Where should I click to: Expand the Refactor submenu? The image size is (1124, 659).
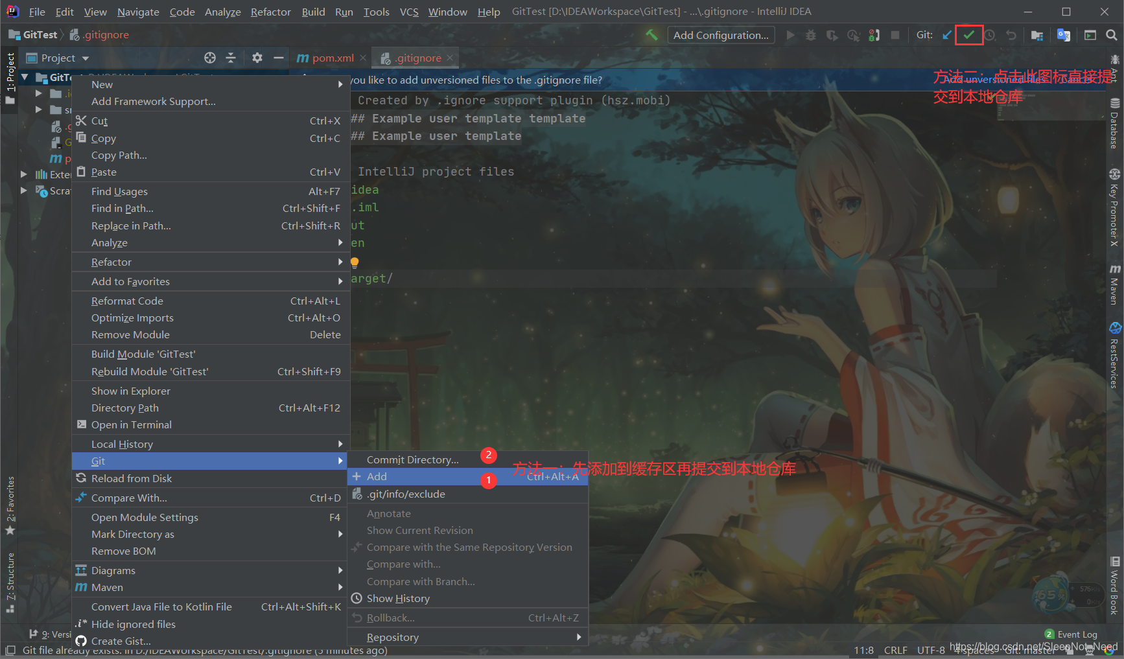211,262
